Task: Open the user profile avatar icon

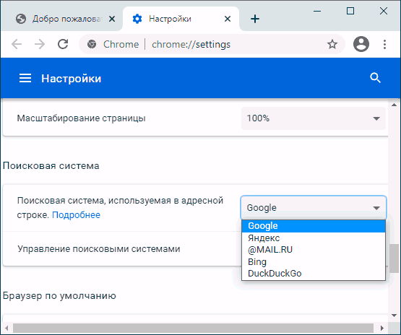Action: coord(361,44)
